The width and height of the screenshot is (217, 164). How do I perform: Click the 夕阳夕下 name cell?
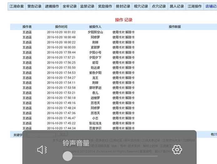pyautogui.click(x=95, y=58)
